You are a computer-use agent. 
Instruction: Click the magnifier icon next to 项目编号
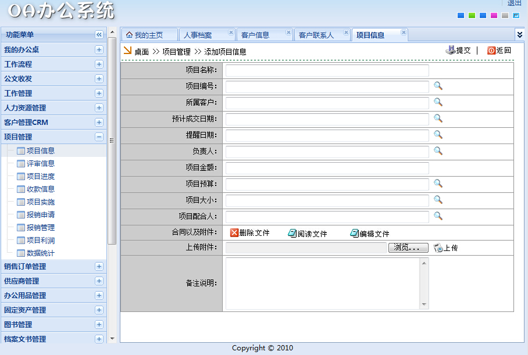pos(438,86)
